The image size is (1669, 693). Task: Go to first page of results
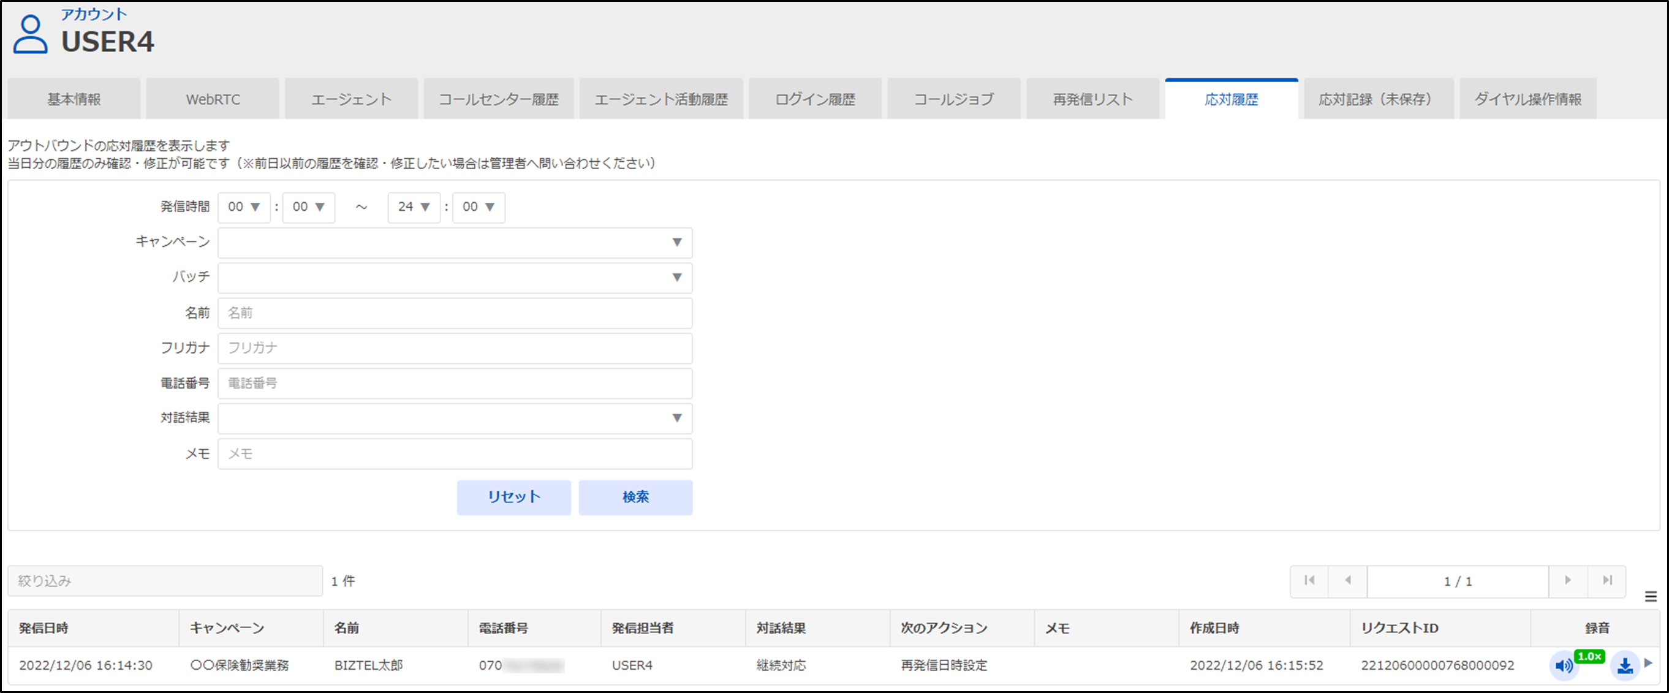pos(1309,581)
